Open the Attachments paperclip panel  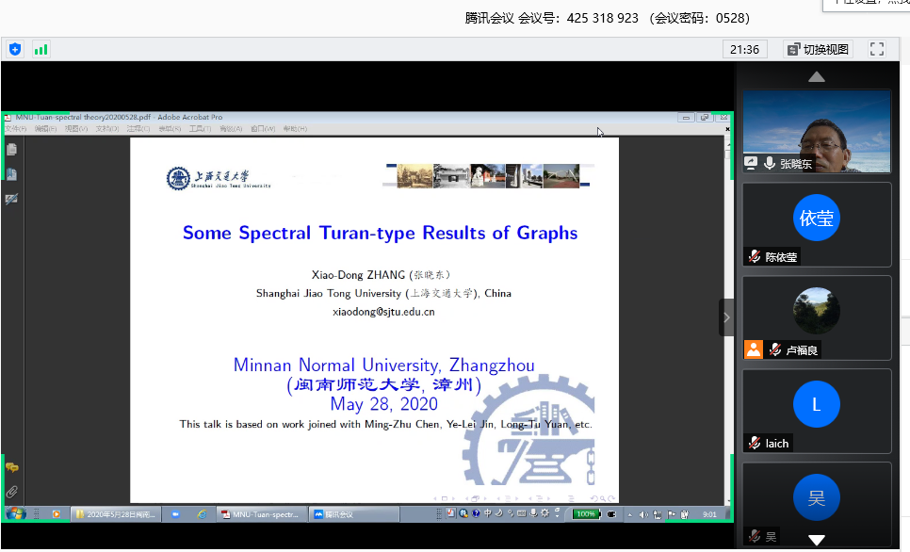tap(11, 492)
